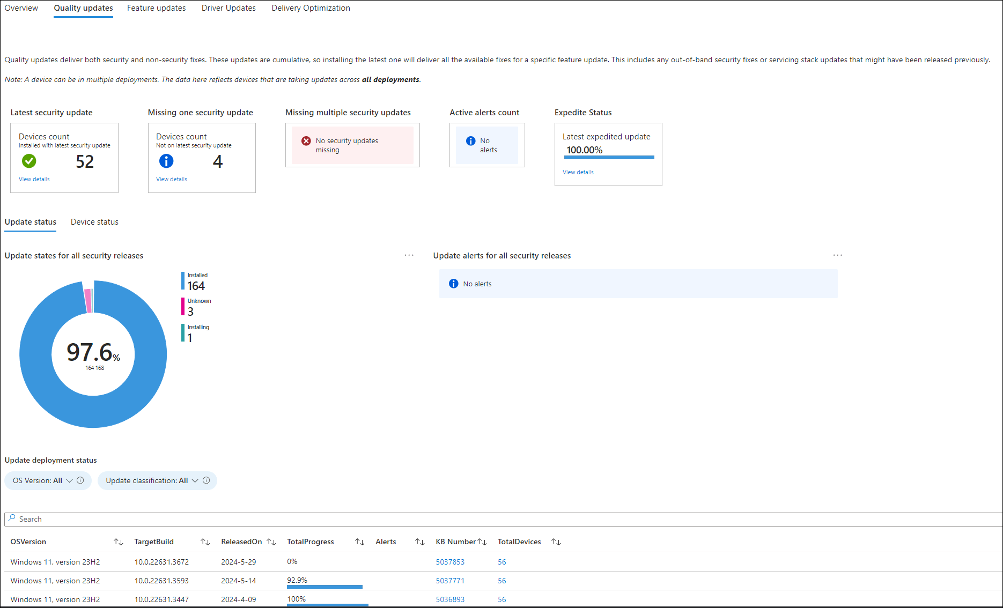Click the Installing legend color swatch
1003x608 pixels.
pyautogui.click(x=183, y=333)
